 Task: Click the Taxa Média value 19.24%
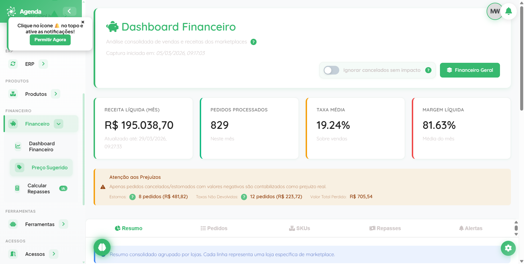pyautogui.click(x=333, y=125)
